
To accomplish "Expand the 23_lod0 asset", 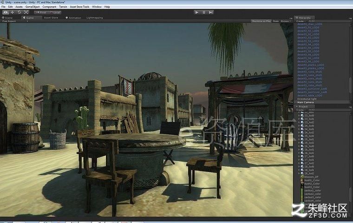I will click(299, 116).
